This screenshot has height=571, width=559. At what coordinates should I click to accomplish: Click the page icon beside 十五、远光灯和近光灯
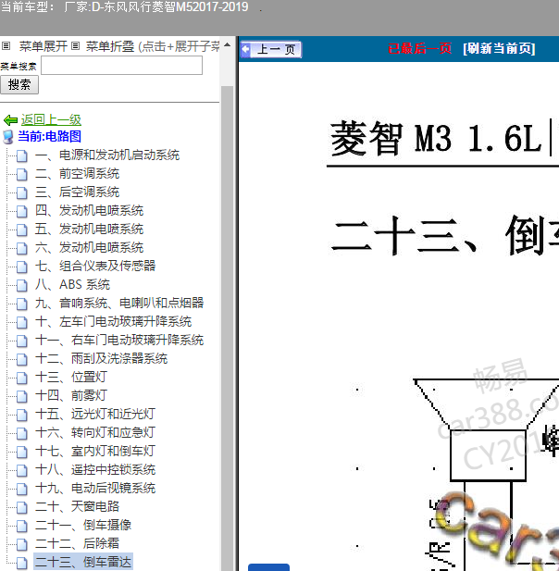click(x=22, y=415)
